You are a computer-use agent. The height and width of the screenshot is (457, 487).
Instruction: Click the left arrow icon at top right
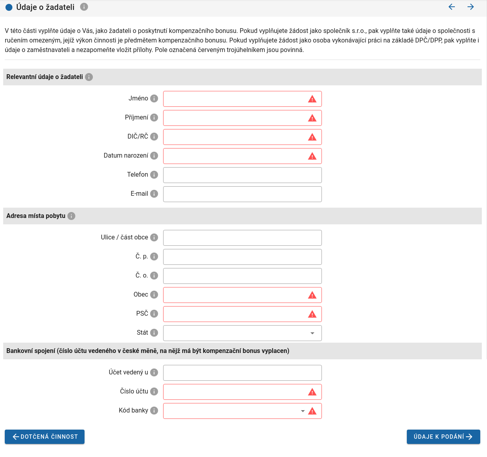452,7
